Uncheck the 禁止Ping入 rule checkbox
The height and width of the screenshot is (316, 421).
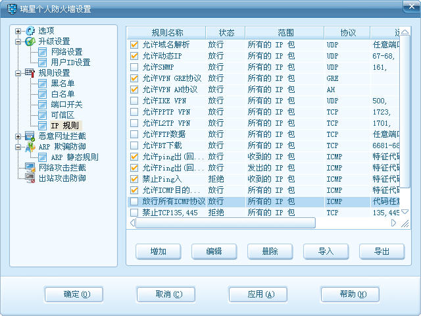pos(134,179)
